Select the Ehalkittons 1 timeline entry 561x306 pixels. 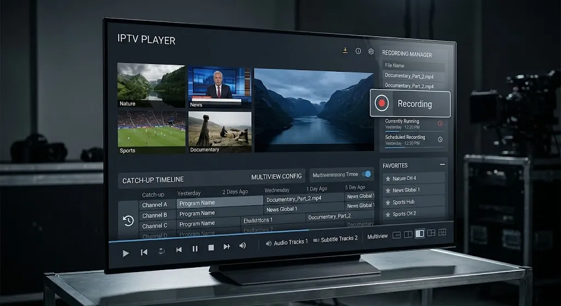pos(273,220)
